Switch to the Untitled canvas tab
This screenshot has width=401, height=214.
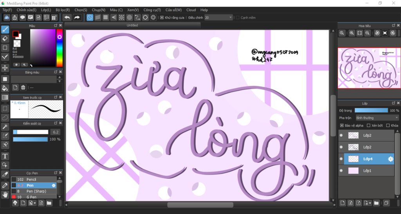click(132, 25)
